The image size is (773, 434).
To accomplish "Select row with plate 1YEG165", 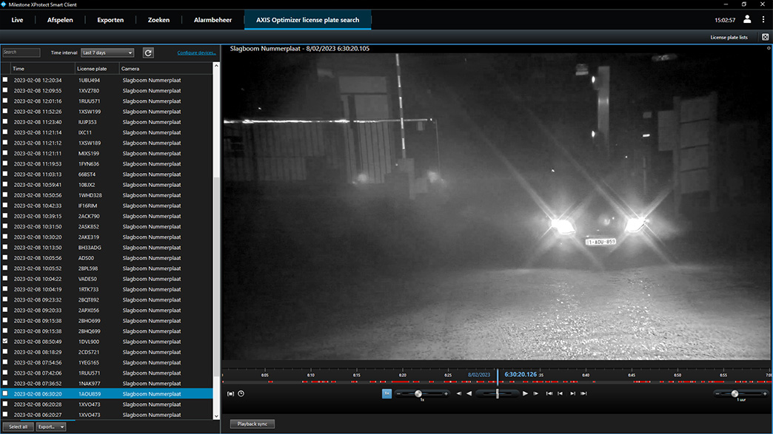I will click(108, 362).
